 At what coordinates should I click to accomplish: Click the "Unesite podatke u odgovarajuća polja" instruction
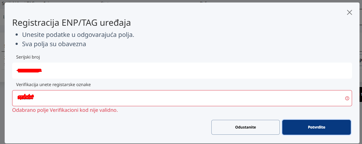[x=78, y=35]
